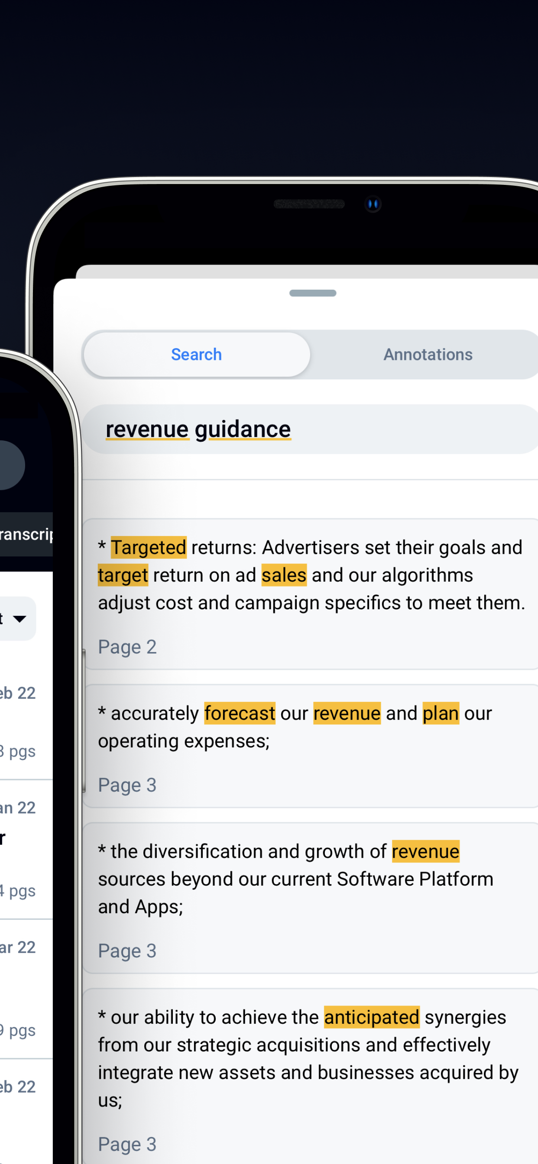
Task: Open the diversification and growth of revenue result
Action: click(x=310, y=897)
